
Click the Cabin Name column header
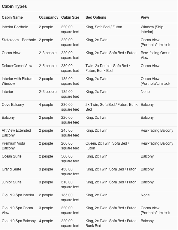point(12,17)
